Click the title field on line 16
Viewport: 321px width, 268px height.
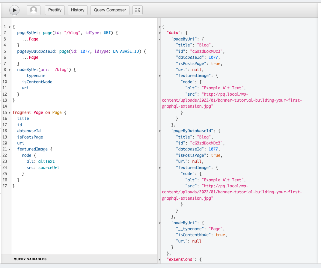tap(23, 118)
